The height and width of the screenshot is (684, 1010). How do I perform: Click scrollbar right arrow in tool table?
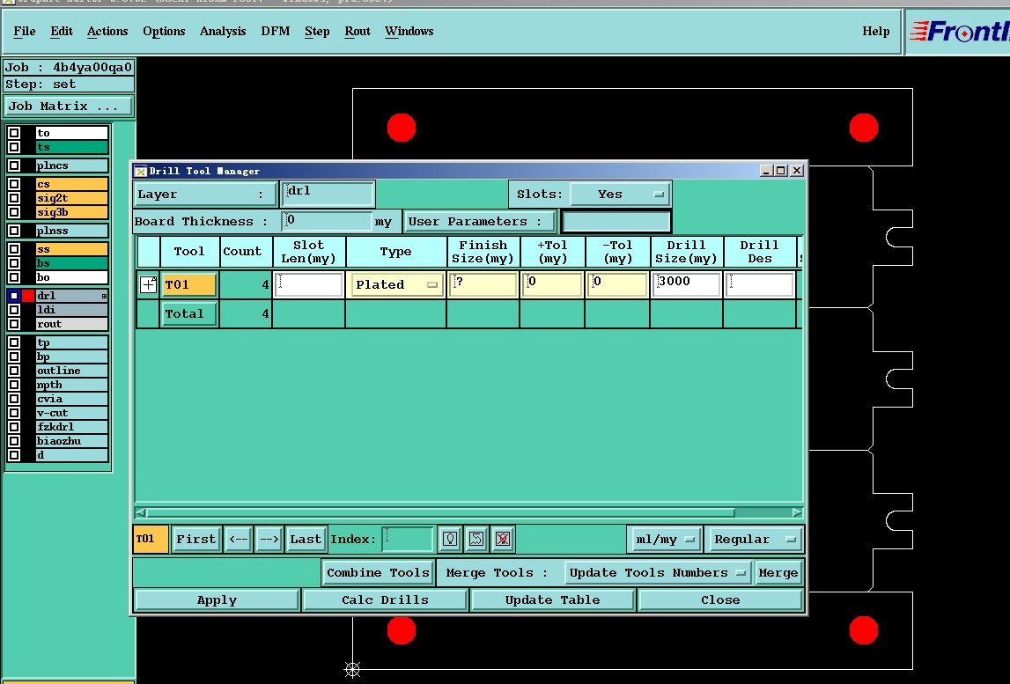point(798,512)
